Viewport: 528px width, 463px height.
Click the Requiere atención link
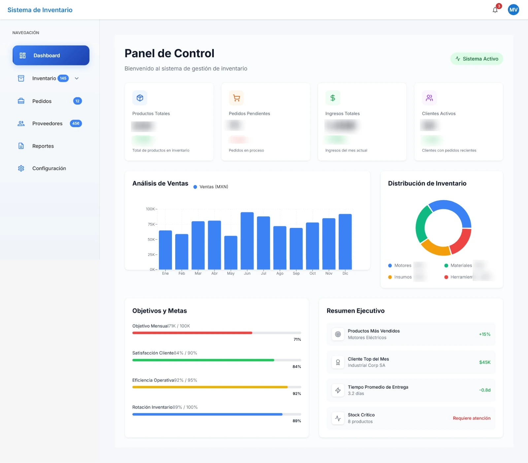pyautogui.click(x=472, y=418)
